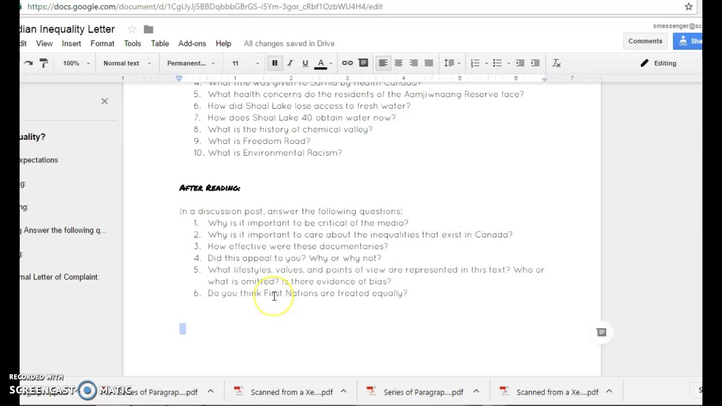Add a comment using the margin comment icon

coord(601,333)
